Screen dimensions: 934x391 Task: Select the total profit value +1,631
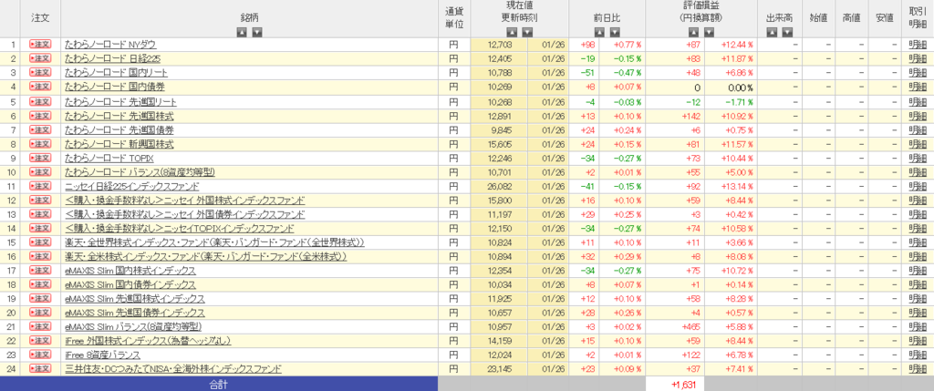tap(685, 384)
